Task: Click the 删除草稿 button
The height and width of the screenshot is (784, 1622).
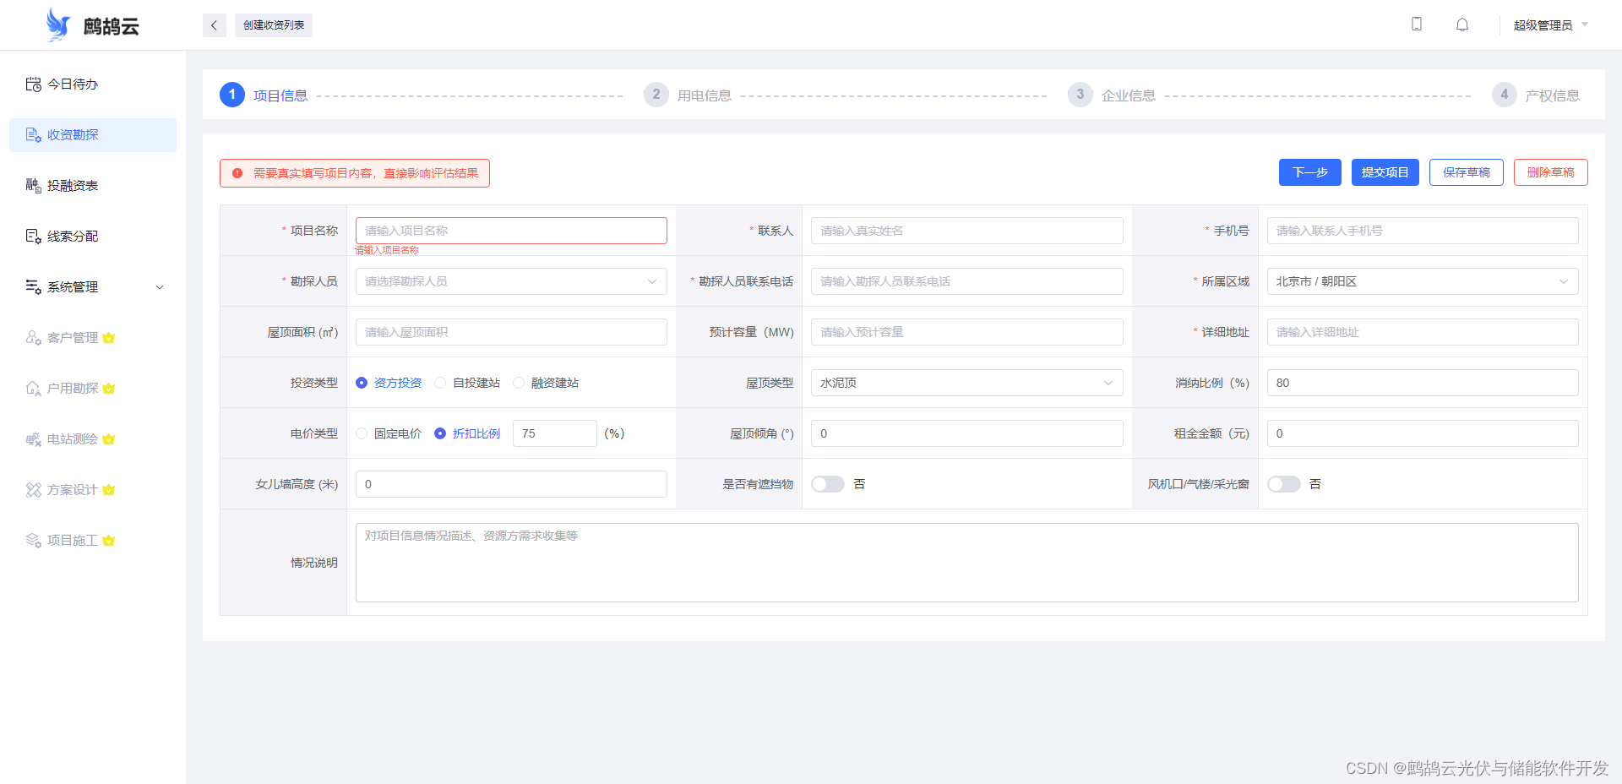Action: [1551, 172]
